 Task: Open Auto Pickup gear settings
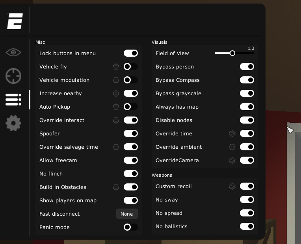[116, 107]
